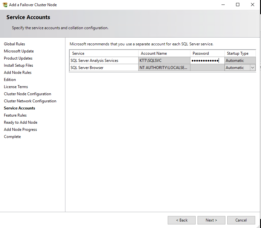The width and height of the screenshot is (261, 228).
Task: Open Startup Type dropdown for SQL Server Browser
Action: coord(253,68)
